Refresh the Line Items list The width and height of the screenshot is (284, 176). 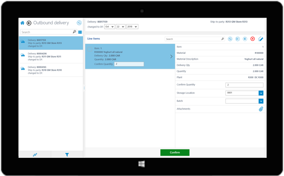pyautogui.click(x=230, y=39)
